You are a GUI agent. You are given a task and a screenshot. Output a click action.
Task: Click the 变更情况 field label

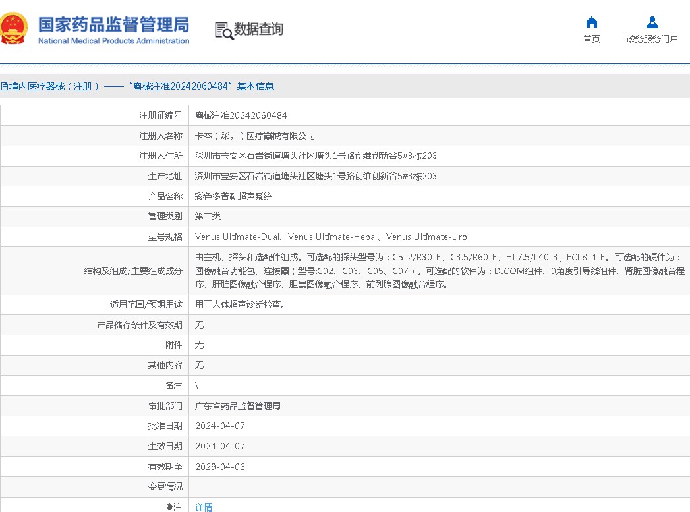point(165,486)
